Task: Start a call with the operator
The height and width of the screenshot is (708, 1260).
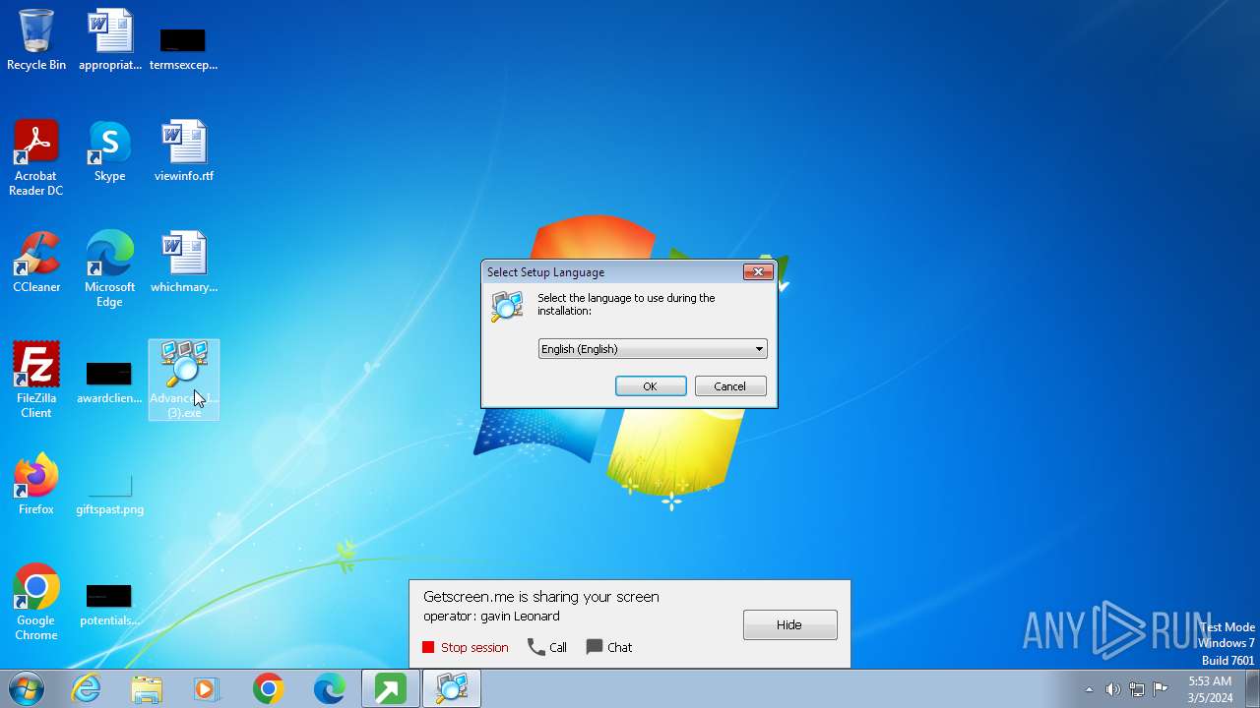Action: coord(547,647)
